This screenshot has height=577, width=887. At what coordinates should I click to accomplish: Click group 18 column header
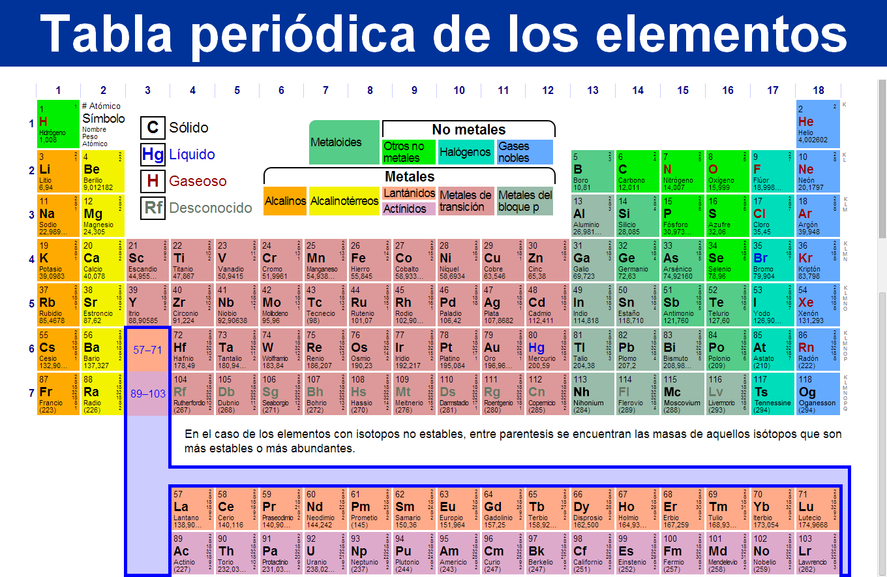pos(818,91)
